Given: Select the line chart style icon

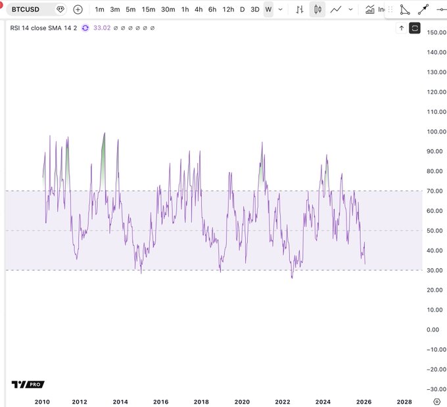Looking at the screenshot, I should pos(336,9).
